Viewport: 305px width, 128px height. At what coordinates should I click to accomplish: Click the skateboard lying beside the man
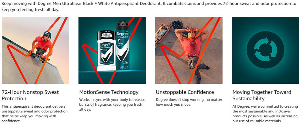click(162, 35)
